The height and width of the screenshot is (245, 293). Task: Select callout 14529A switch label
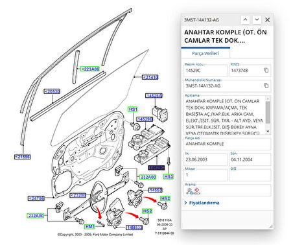(154, 96)
